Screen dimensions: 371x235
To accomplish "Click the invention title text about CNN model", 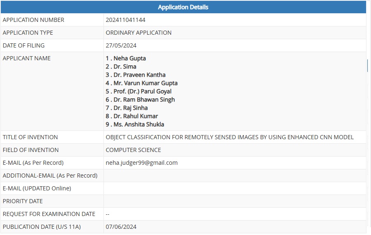I will pyautogui.click(x=230, y=137).
